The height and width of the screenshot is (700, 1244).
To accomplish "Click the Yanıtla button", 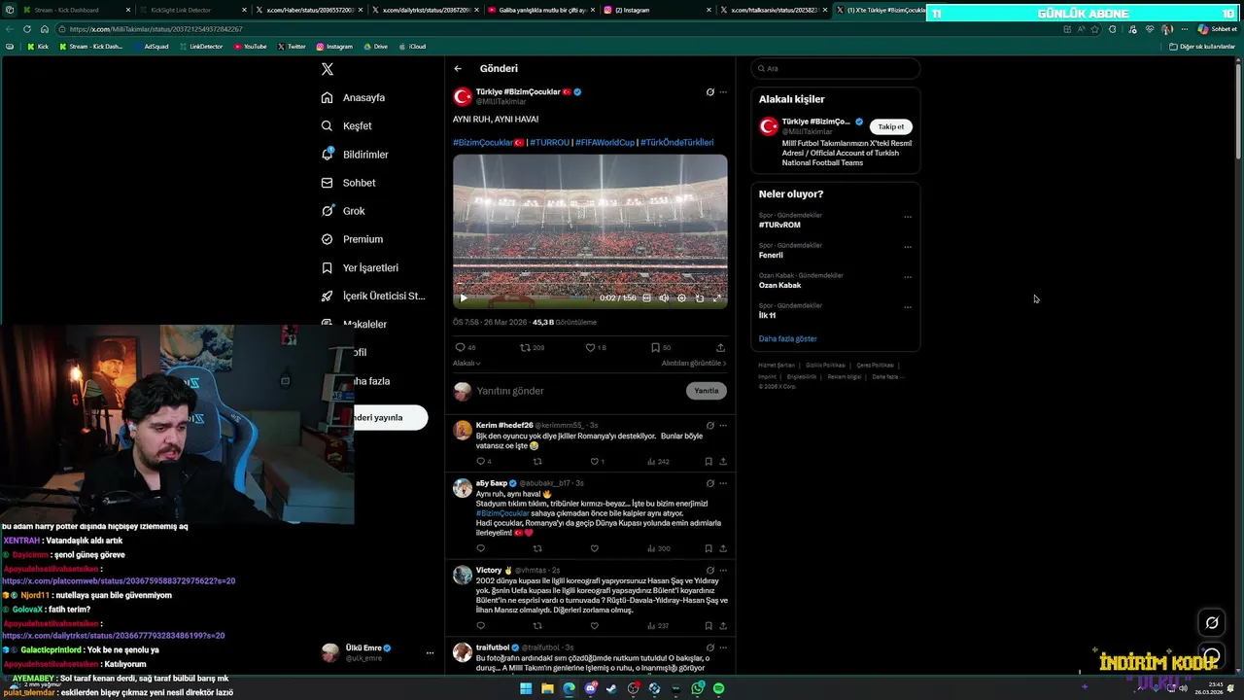I will click(x=707, y=391).
